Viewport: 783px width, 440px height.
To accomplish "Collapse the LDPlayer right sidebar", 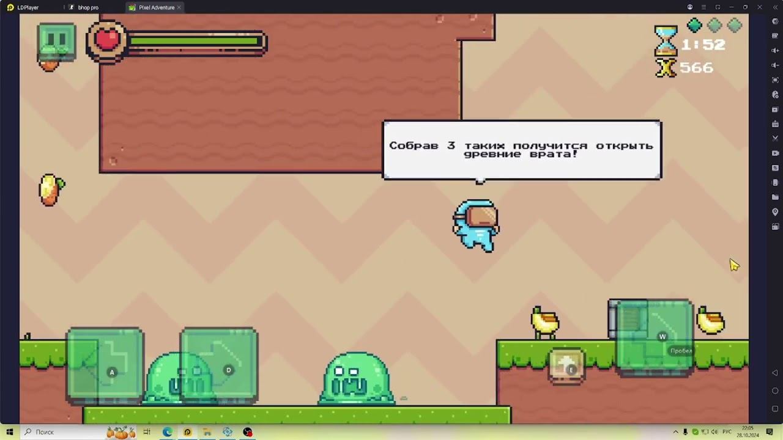I will point(775,7).
